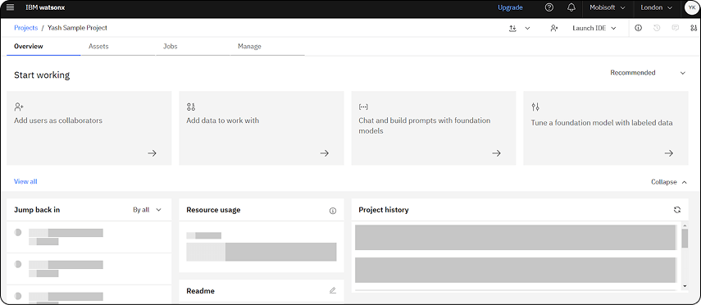The height and width of the screenshot is (305, 701).
Task: Switch to the Manage tab
Action: 267,47
